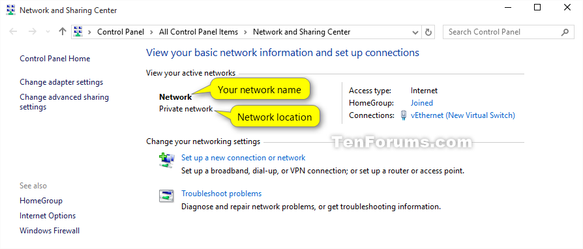The width and height of the screenshot is (583, 249).
Task: Maximize the Network and Sharing Center window
Action: [x=537, y=7]
